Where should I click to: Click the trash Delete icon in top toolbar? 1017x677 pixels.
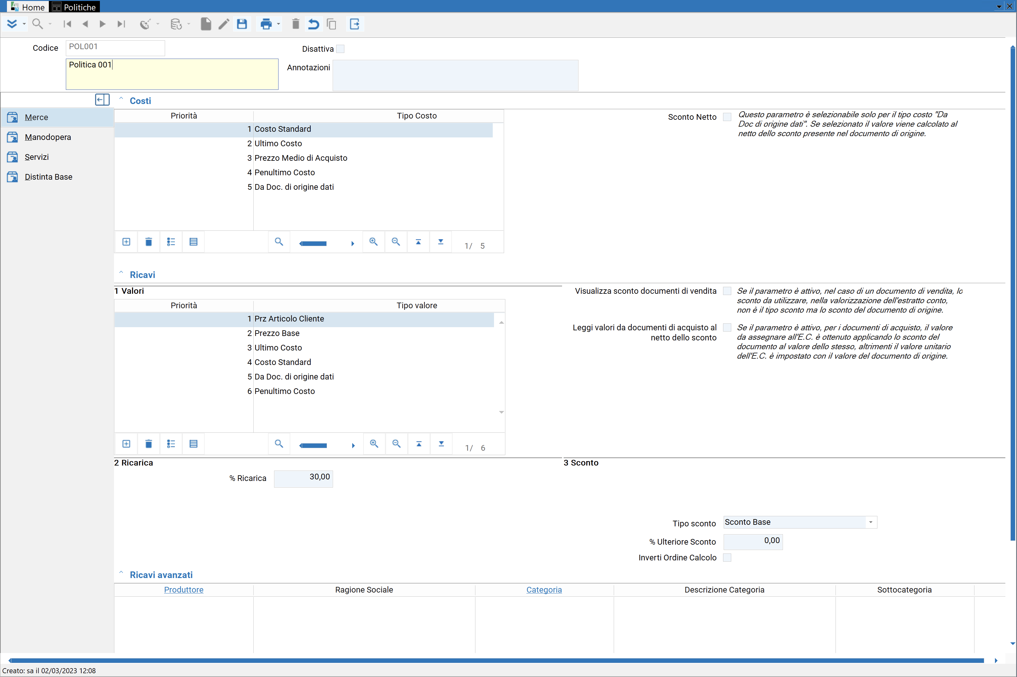[296, 24]
